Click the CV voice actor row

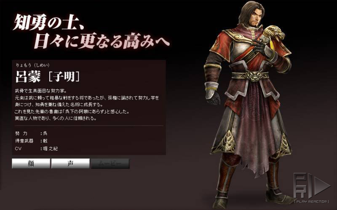[37, 148]
